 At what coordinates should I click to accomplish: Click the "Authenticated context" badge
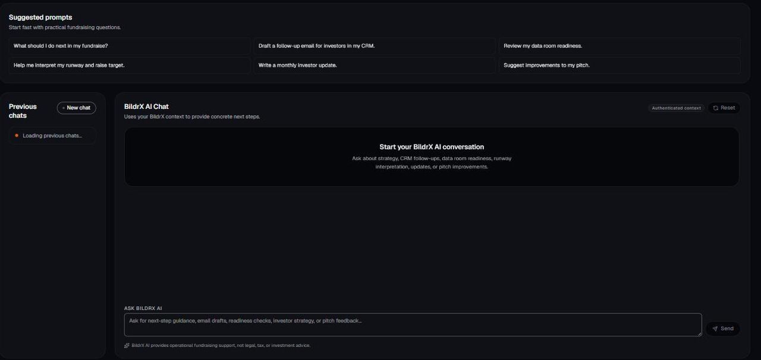click(676, 108)
